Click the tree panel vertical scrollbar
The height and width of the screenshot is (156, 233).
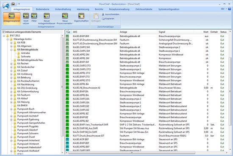pos(62,86)
